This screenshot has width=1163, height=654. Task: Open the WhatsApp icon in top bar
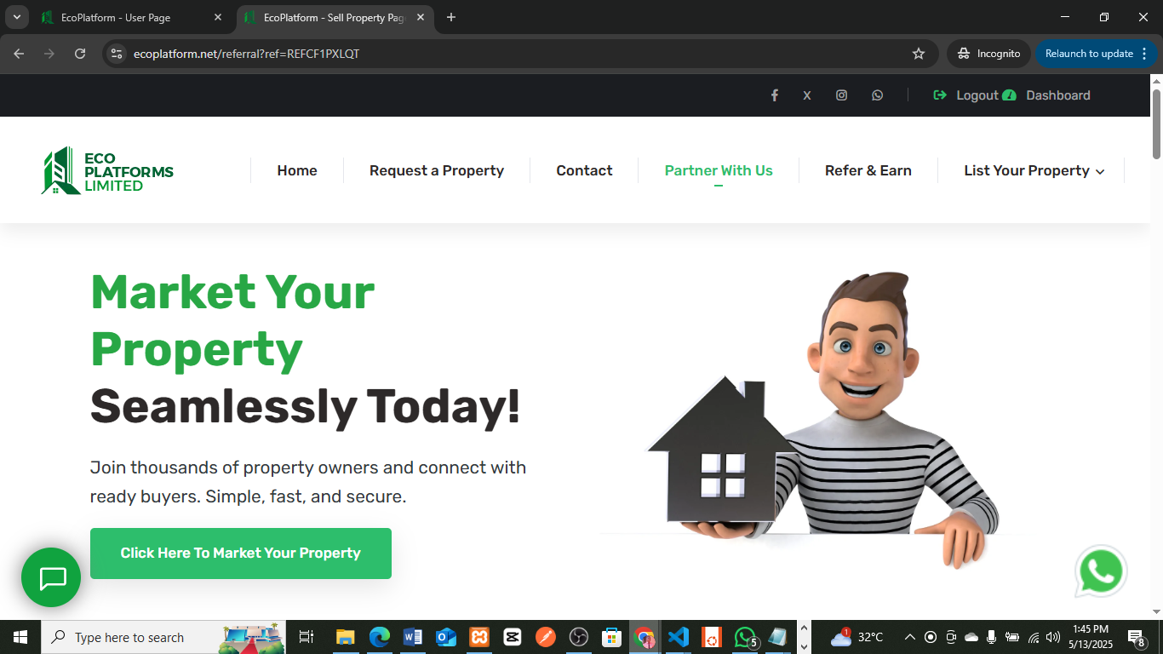pyautogui.click(x=877, y=95)
